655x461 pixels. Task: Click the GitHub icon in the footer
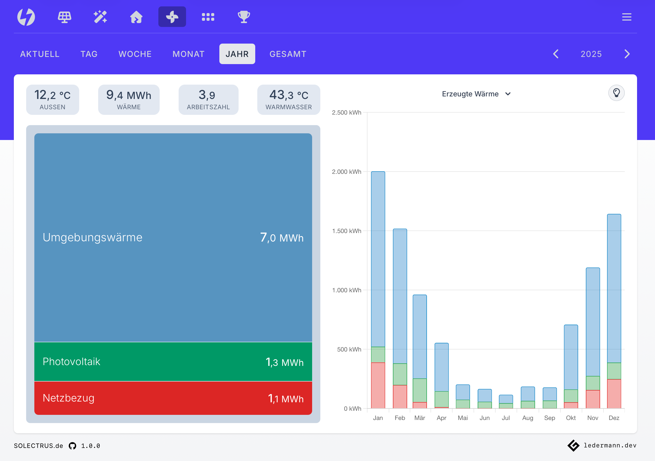72,445
